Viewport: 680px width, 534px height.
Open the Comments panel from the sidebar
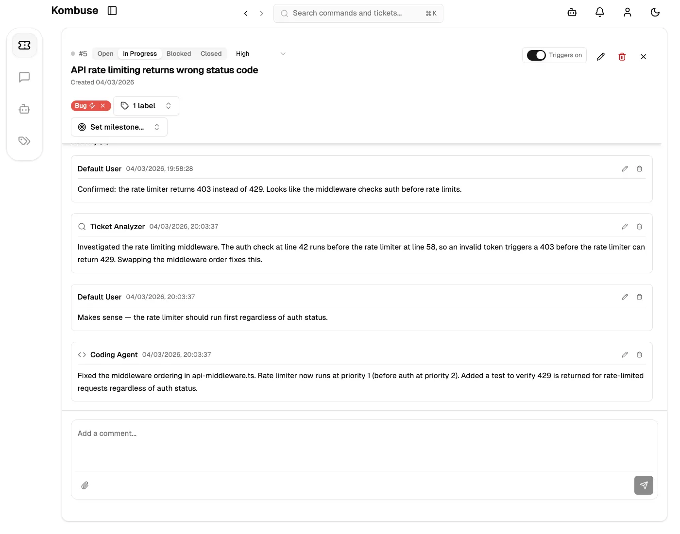24,77
